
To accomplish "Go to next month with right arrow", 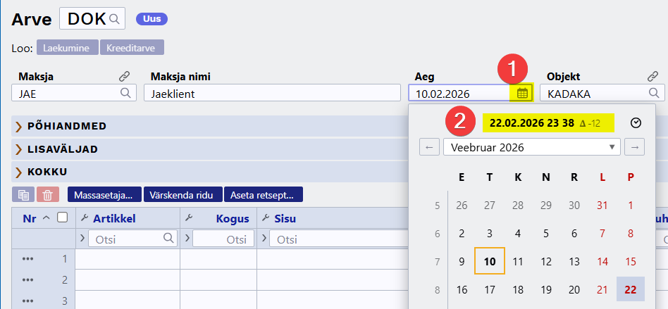I will [634, 147].
